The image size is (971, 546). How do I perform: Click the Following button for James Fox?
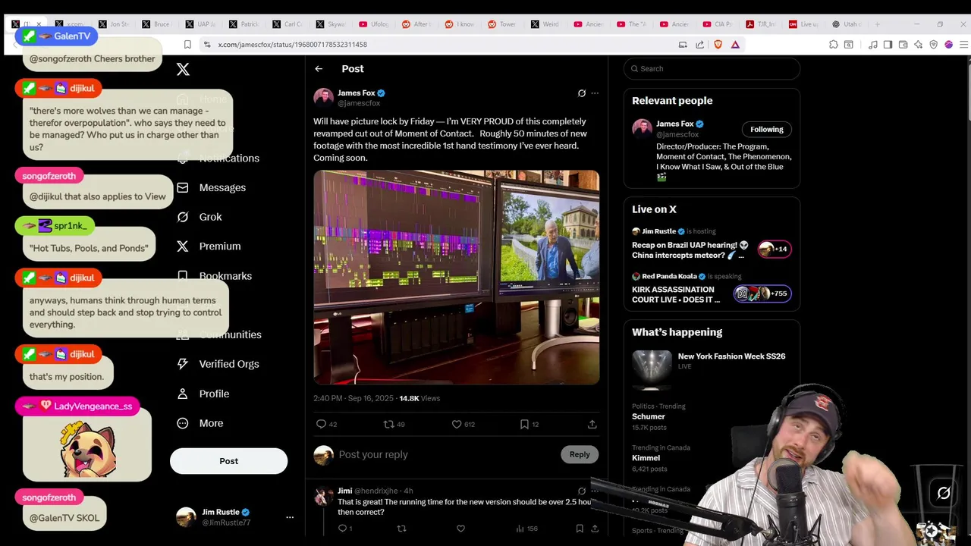[767, 129]
